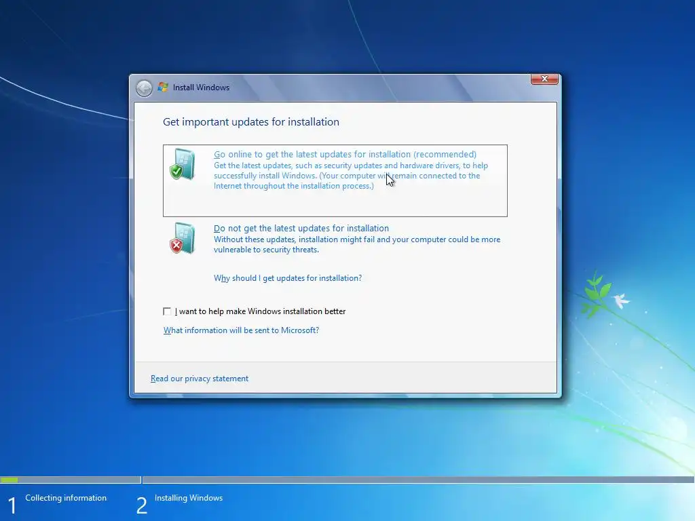Click the Windows flag icon in title bar
This screenshot has width=695, height=521.
163,88
